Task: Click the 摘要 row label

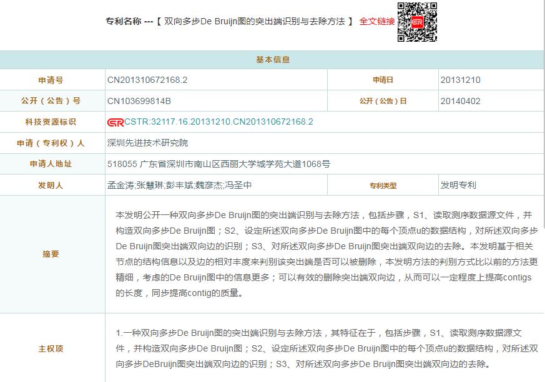Action: click(51, 254)
